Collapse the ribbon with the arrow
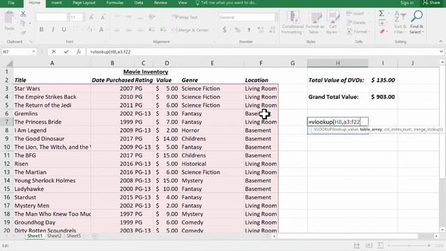Screen dimensions: 446x251 click(440, 42)
